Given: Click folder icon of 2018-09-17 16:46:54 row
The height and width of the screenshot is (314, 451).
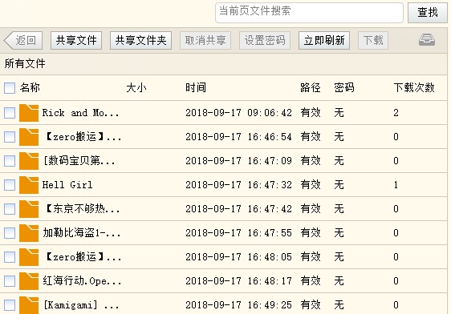Looking at the screenshot, I should (x=29, y=137).
